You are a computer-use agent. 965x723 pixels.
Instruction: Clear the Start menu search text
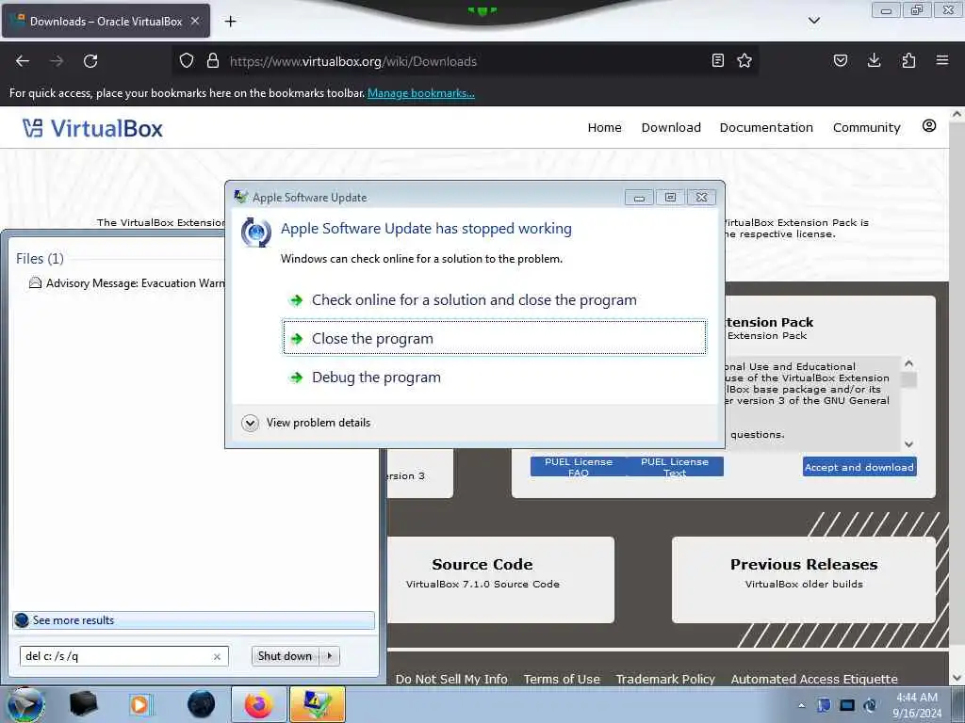click(x=218, y=656)
